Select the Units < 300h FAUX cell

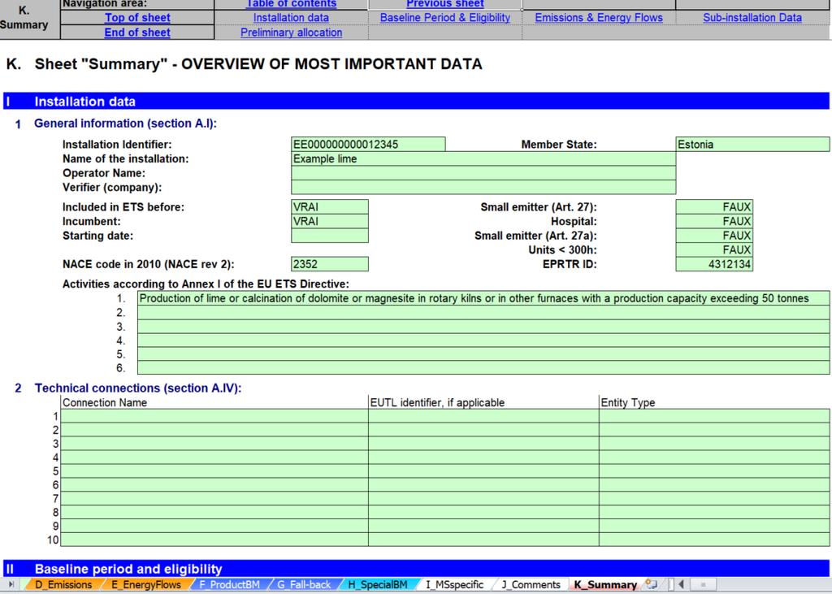pyautogui.click(x=714, y=250)
